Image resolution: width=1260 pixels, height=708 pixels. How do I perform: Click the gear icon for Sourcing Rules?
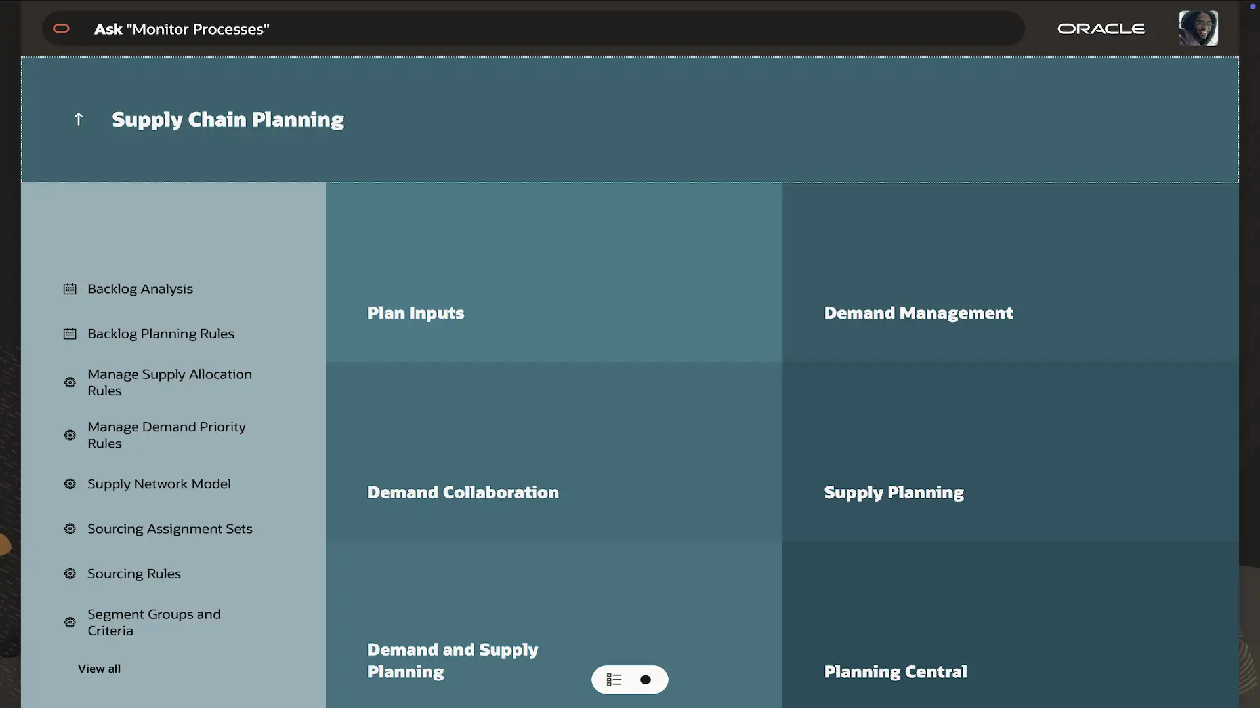coord(70,574)
